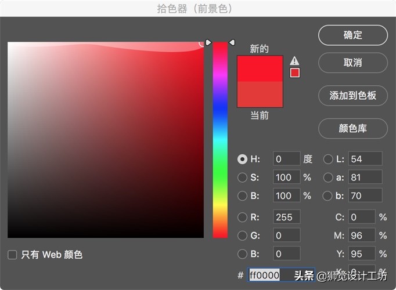This screenshot has height=290, width=396.
Task: Click the left hue slider arrow handle
Action: click(x=208, y=42)
